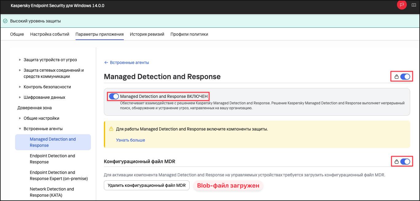Open the Узнать больше link

coord(131,140)
